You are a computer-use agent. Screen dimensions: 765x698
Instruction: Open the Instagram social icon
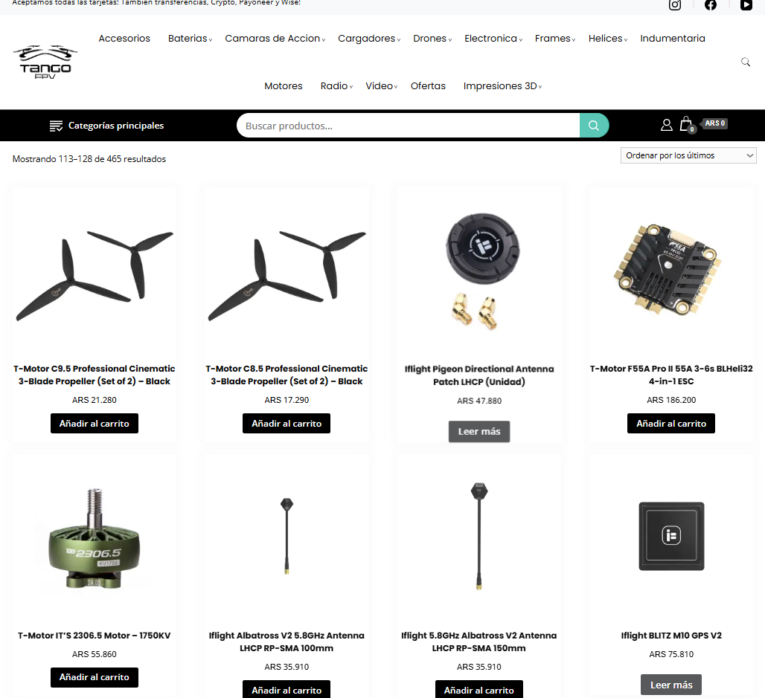click(675, 5)
